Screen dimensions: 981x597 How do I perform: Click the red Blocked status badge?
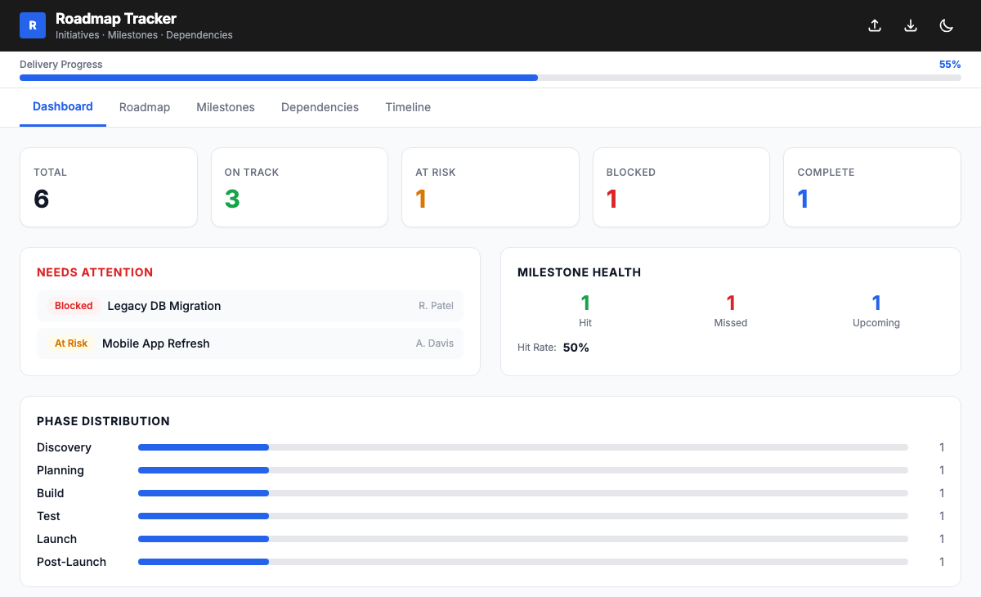[x=74, y=306]
